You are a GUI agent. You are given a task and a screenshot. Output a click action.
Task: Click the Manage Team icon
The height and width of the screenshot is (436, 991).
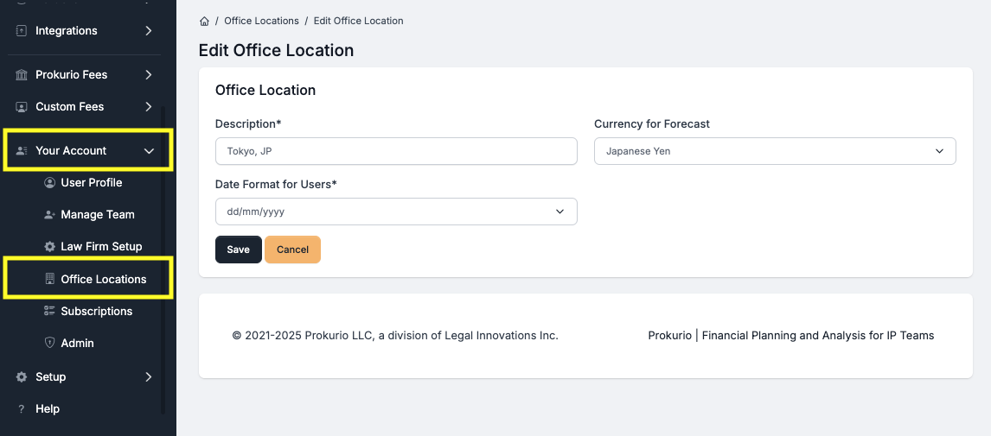pyautogui.click(x=49, y=215)
